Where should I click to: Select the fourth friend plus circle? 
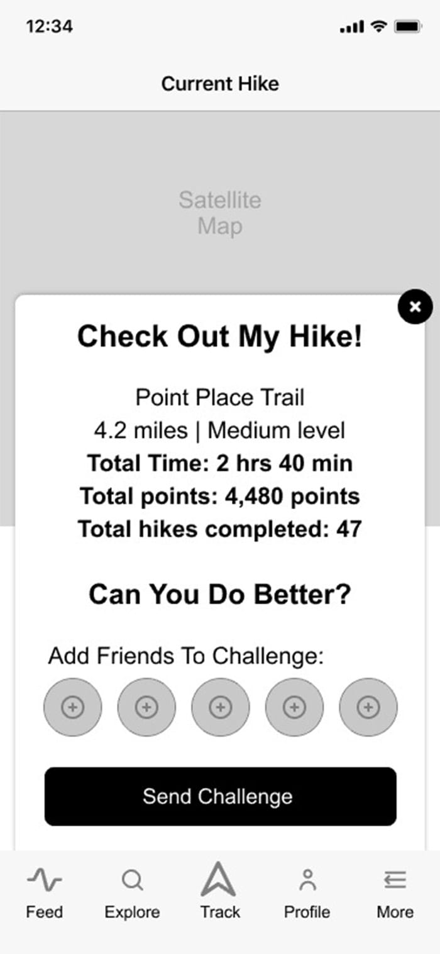(x=294, y=707)
